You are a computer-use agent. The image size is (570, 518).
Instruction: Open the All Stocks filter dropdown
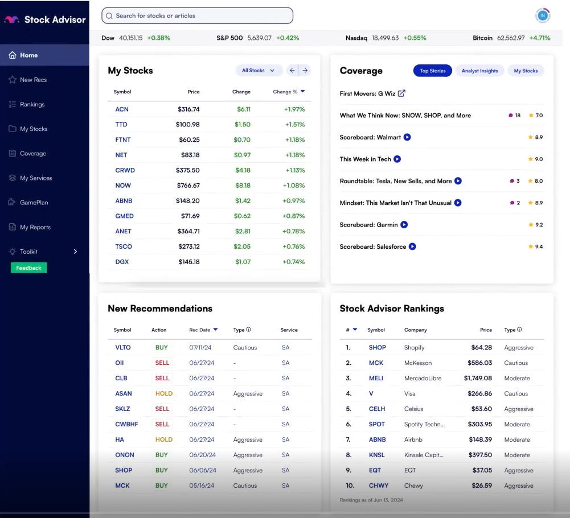259,70
